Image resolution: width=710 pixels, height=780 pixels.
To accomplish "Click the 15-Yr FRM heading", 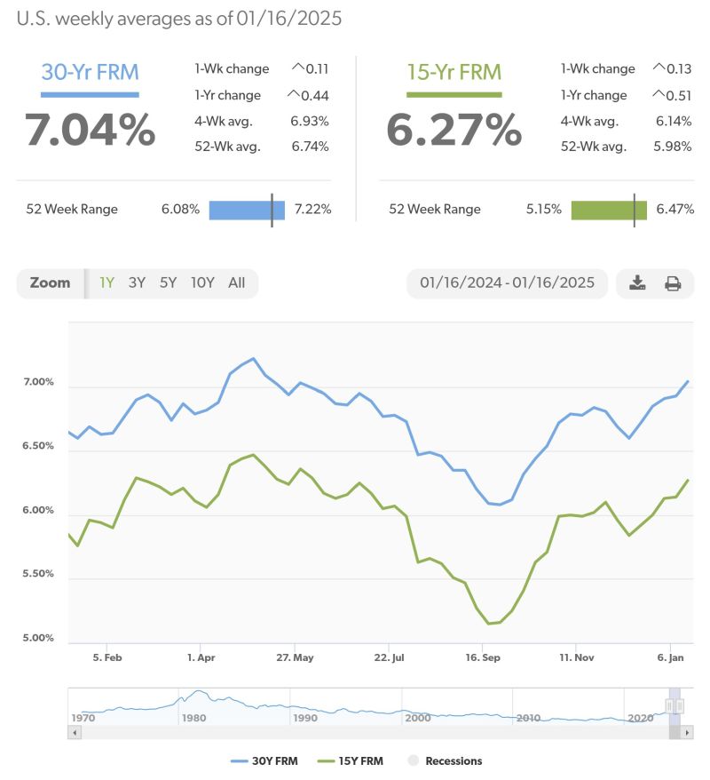I will coord(454,73).
